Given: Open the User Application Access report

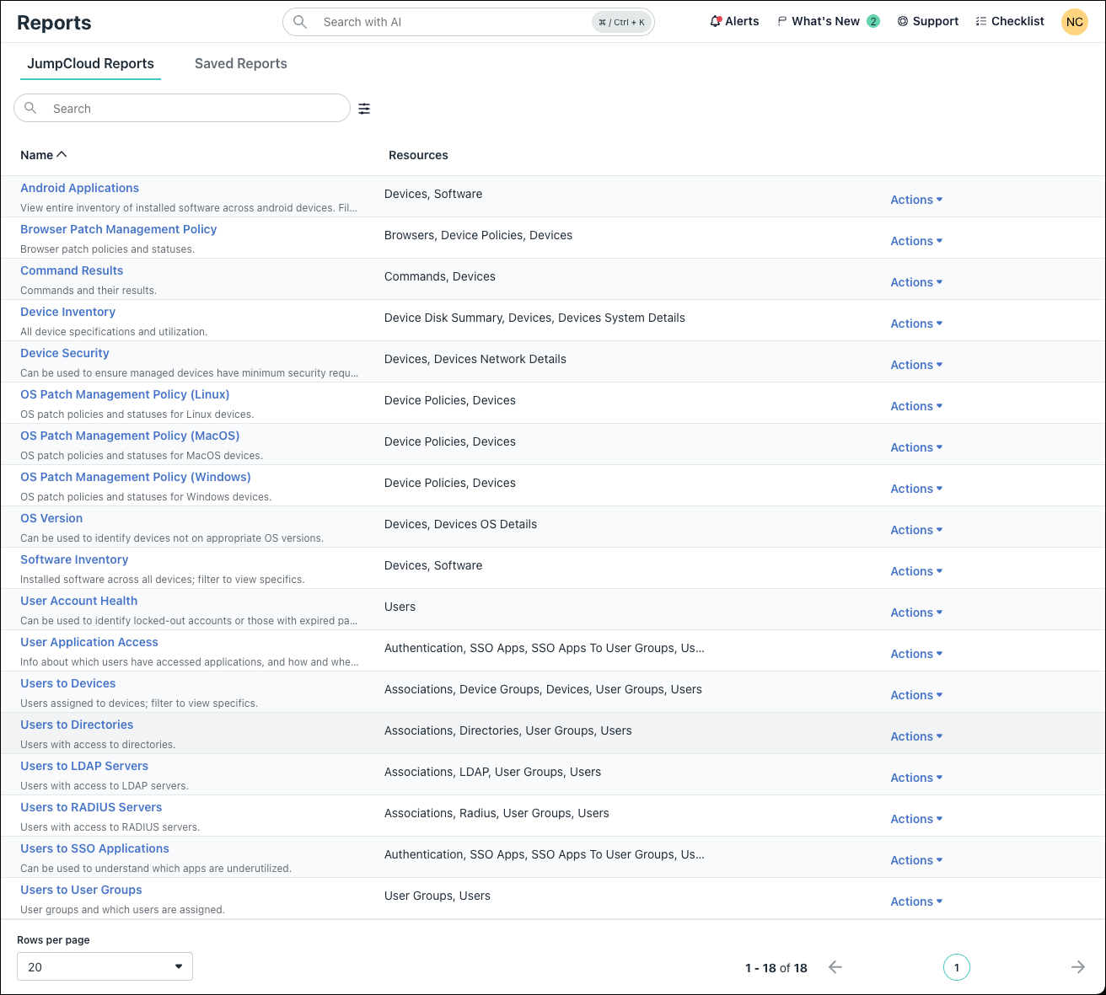Looking at the screenshot, I should 89,642.
